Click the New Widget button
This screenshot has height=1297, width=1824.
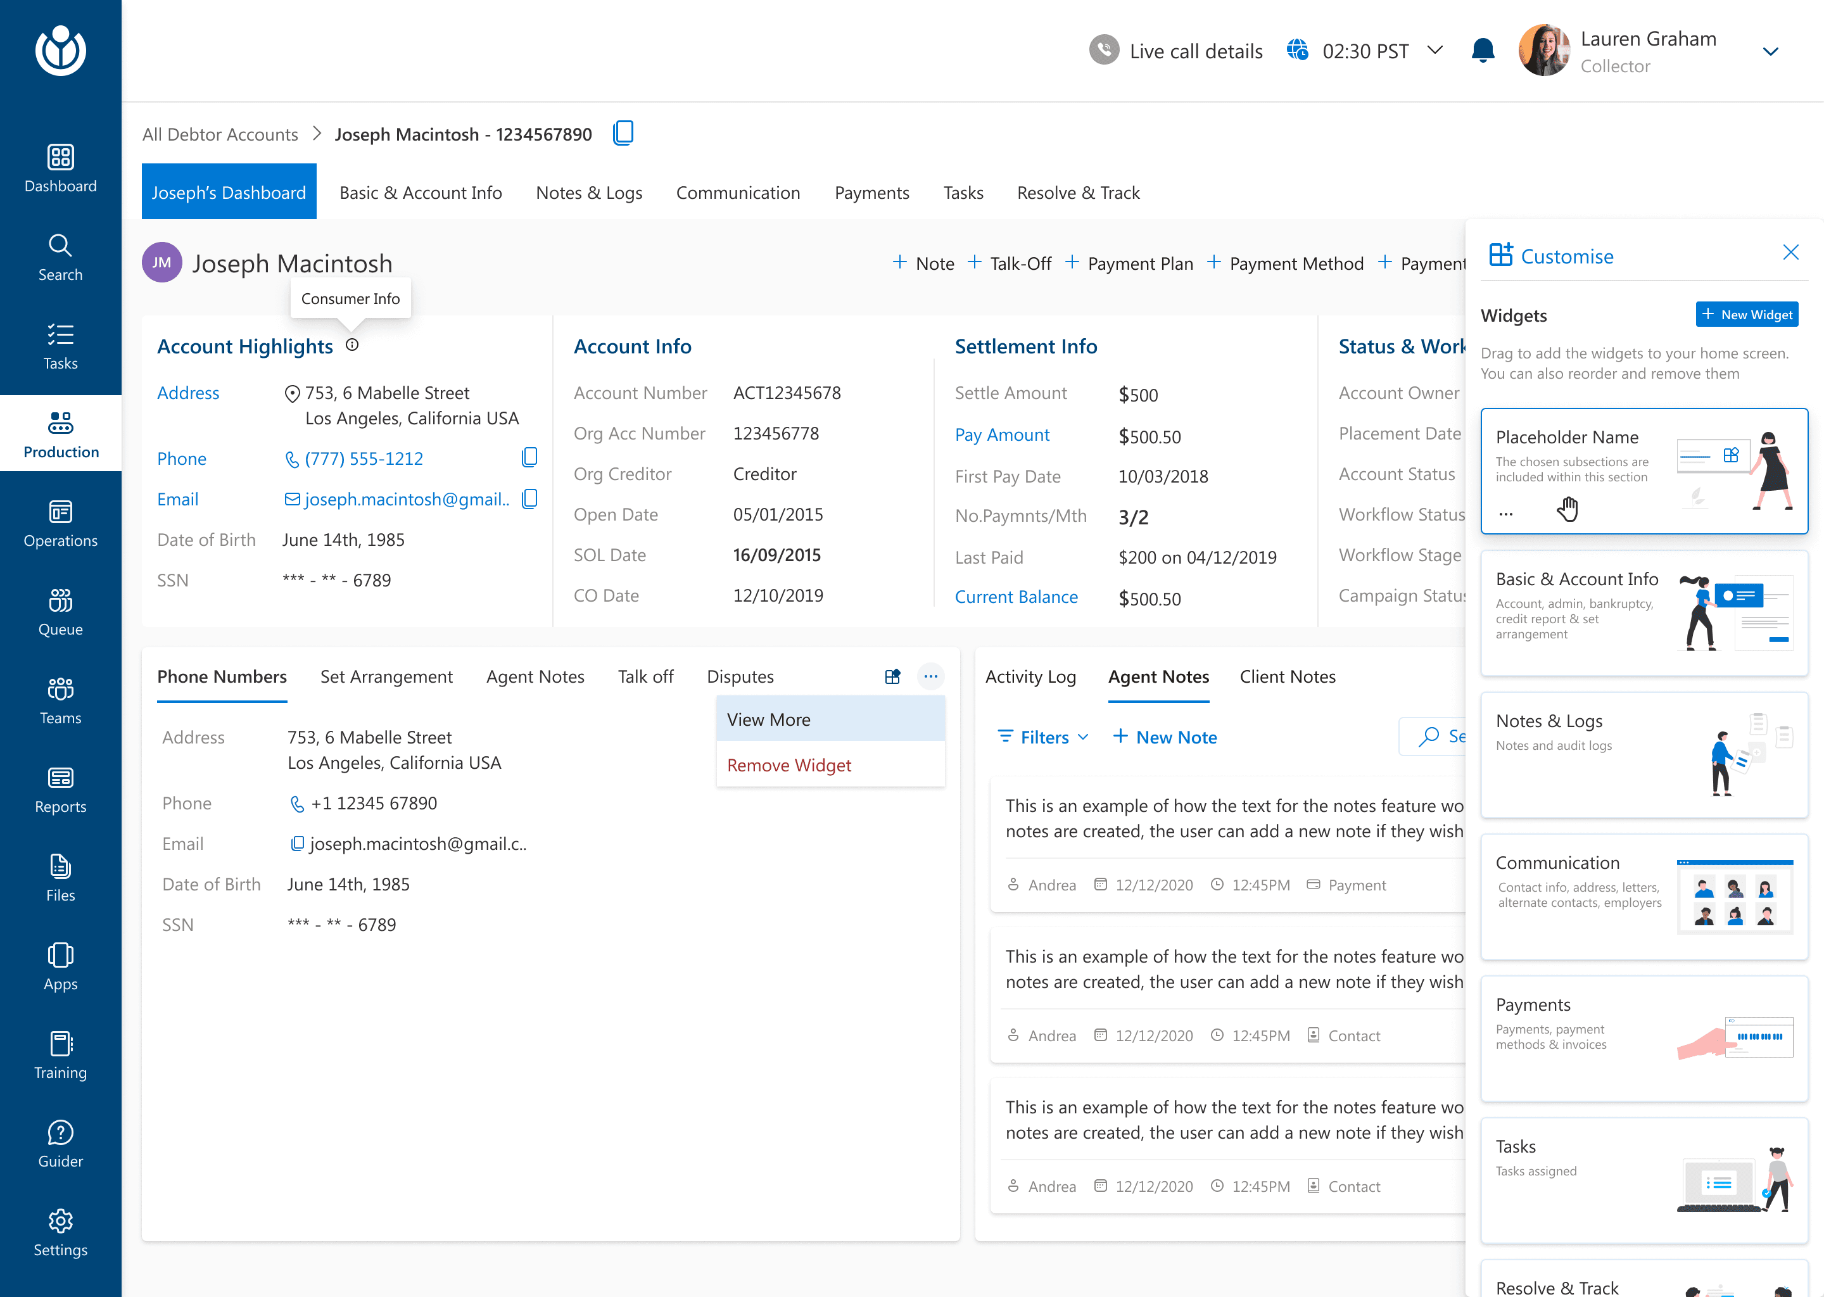click(1747, 315)
